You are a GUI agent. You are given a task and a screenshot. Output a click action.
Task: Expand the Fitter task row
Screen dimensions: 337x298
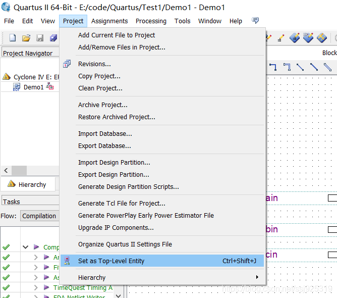point(36,267)
